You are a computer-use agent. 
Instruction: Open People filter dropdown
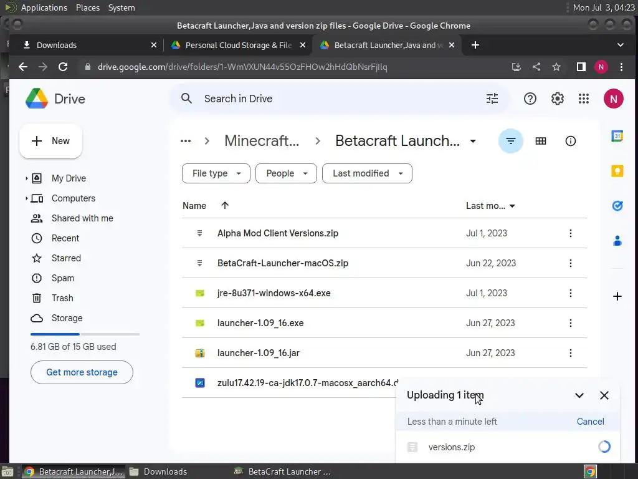[x=286, y=173]
